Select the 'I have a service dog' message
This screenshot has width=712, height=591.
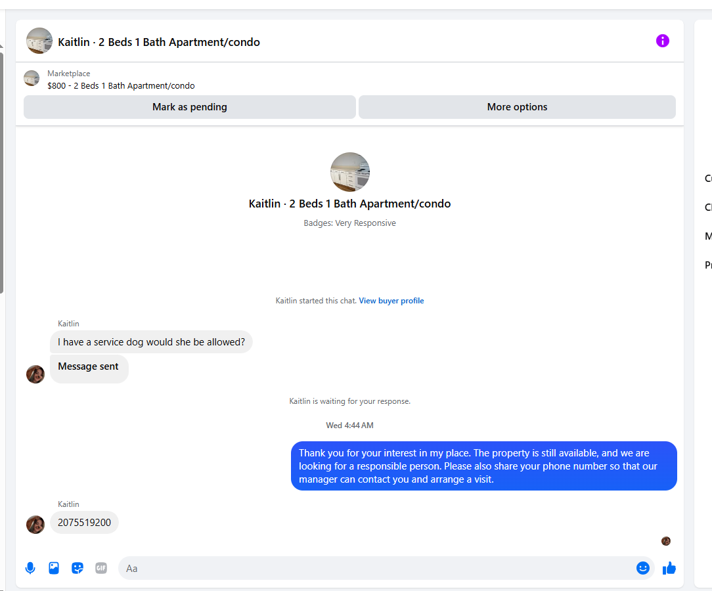(151, 342)
